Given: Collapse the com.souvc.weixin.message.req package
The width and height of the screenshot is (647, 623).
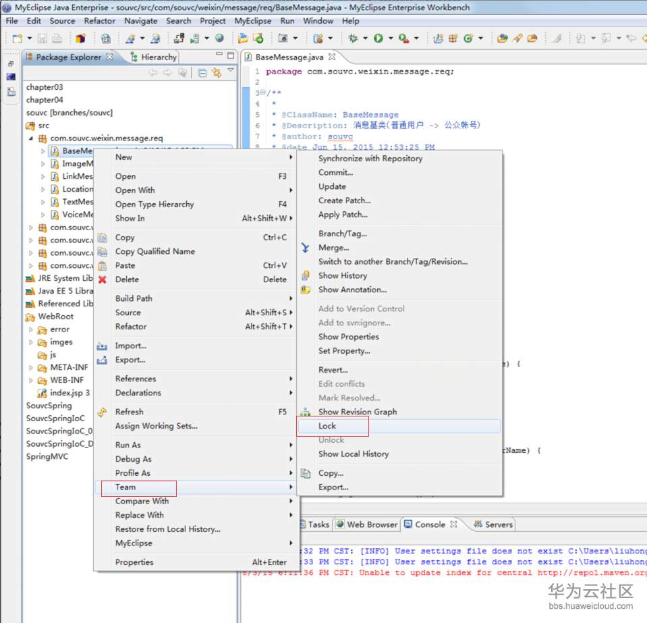Looking at the screenshot, I should [30, 138].
